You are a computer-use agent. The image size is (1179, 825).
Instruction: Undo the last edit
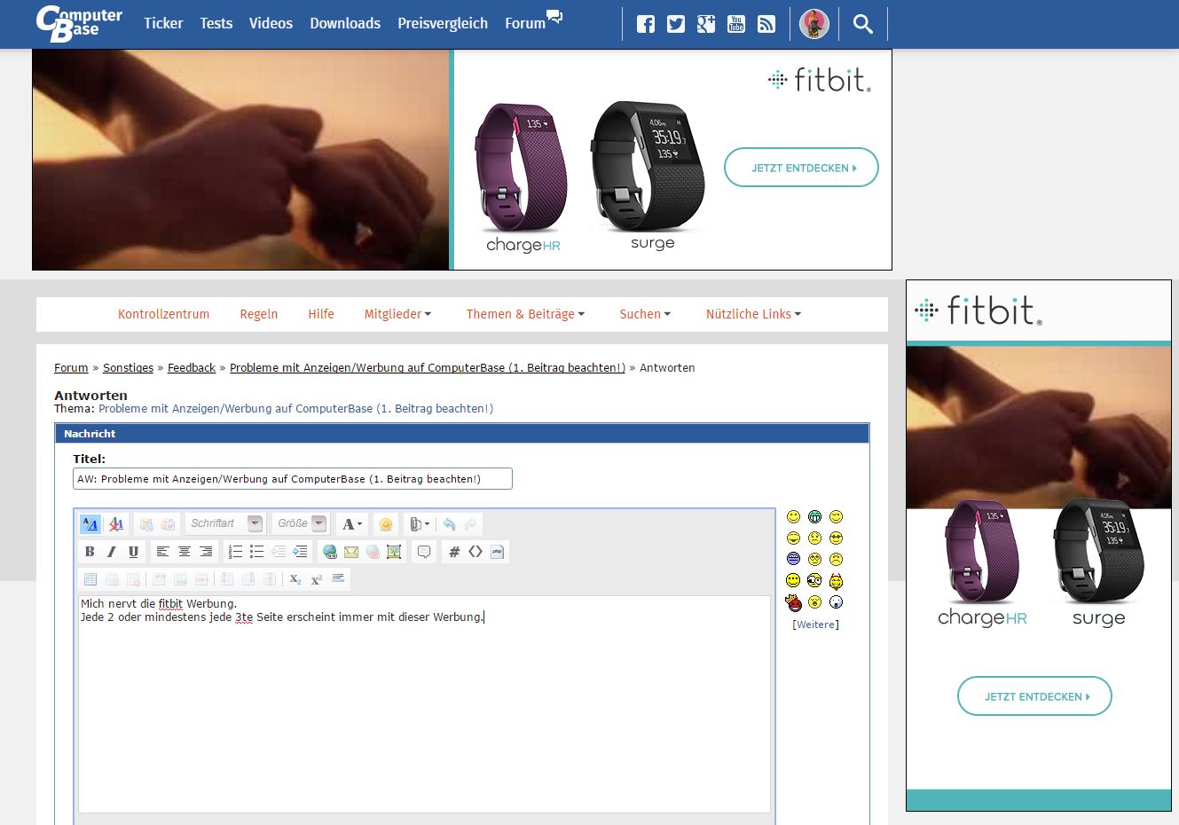[x=449, y=524]
